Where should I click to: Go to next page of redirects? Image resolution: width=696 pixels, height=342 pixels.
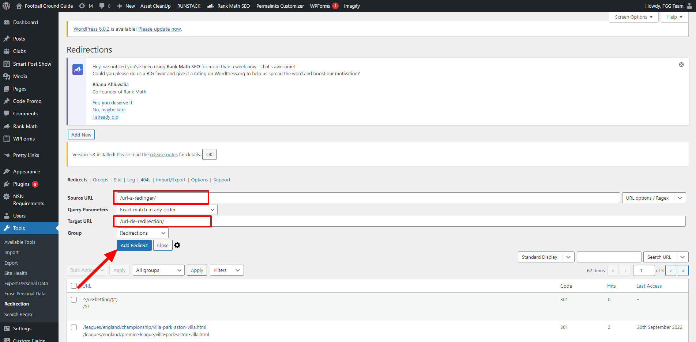670,270
